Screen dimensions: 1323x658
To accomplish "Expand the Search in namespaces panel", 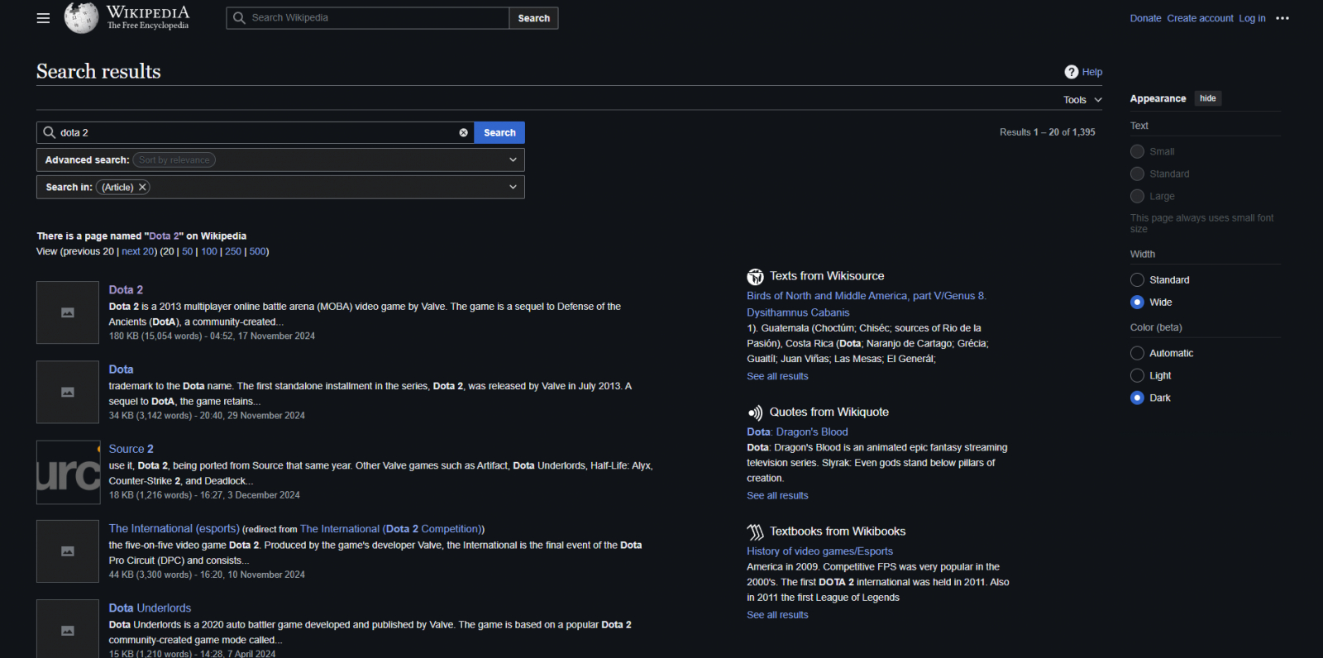I will pos(513,187).
